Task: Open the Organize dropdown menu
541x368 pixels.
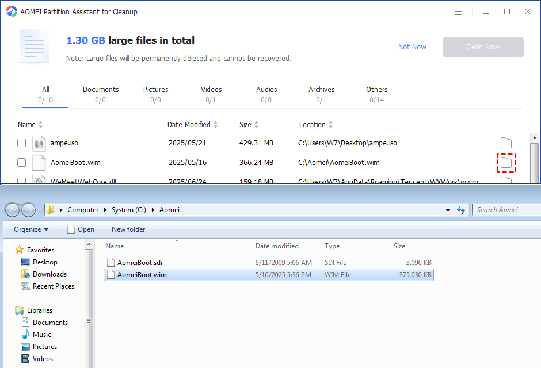Action: [x=31, y=229]
